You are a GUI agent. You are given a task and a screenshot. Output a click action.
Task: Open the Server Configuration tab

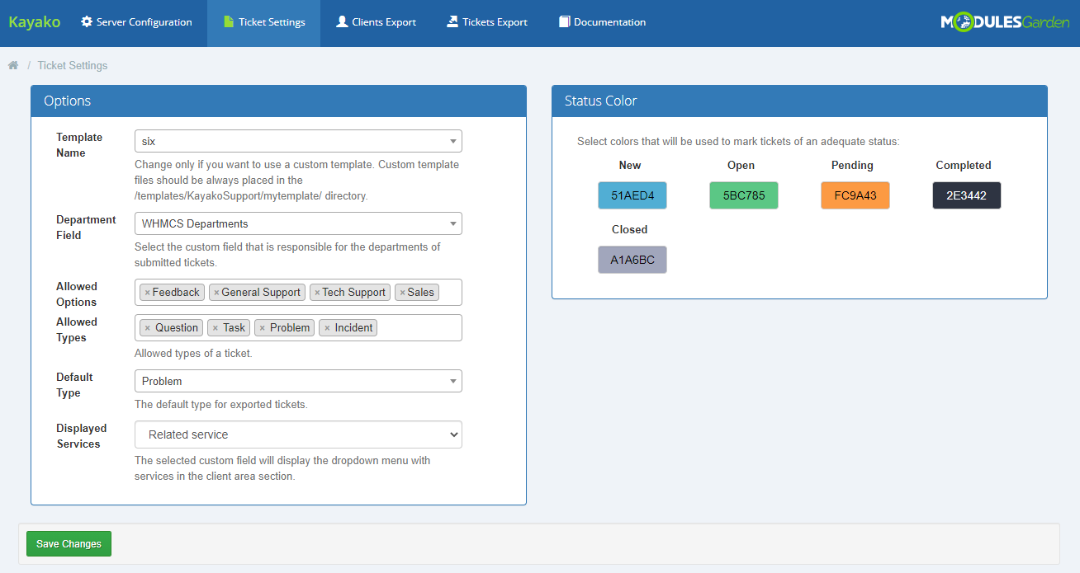[x=136, y=23]
